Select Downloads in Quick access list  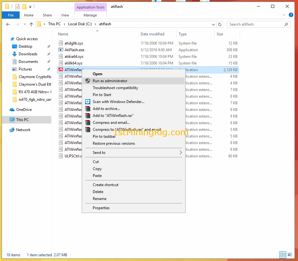point(28,54)
